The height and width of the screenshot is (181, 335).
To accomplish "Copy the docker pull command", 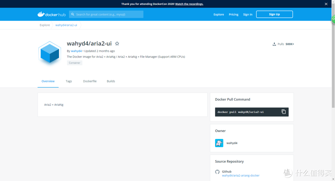I will 284,112.
